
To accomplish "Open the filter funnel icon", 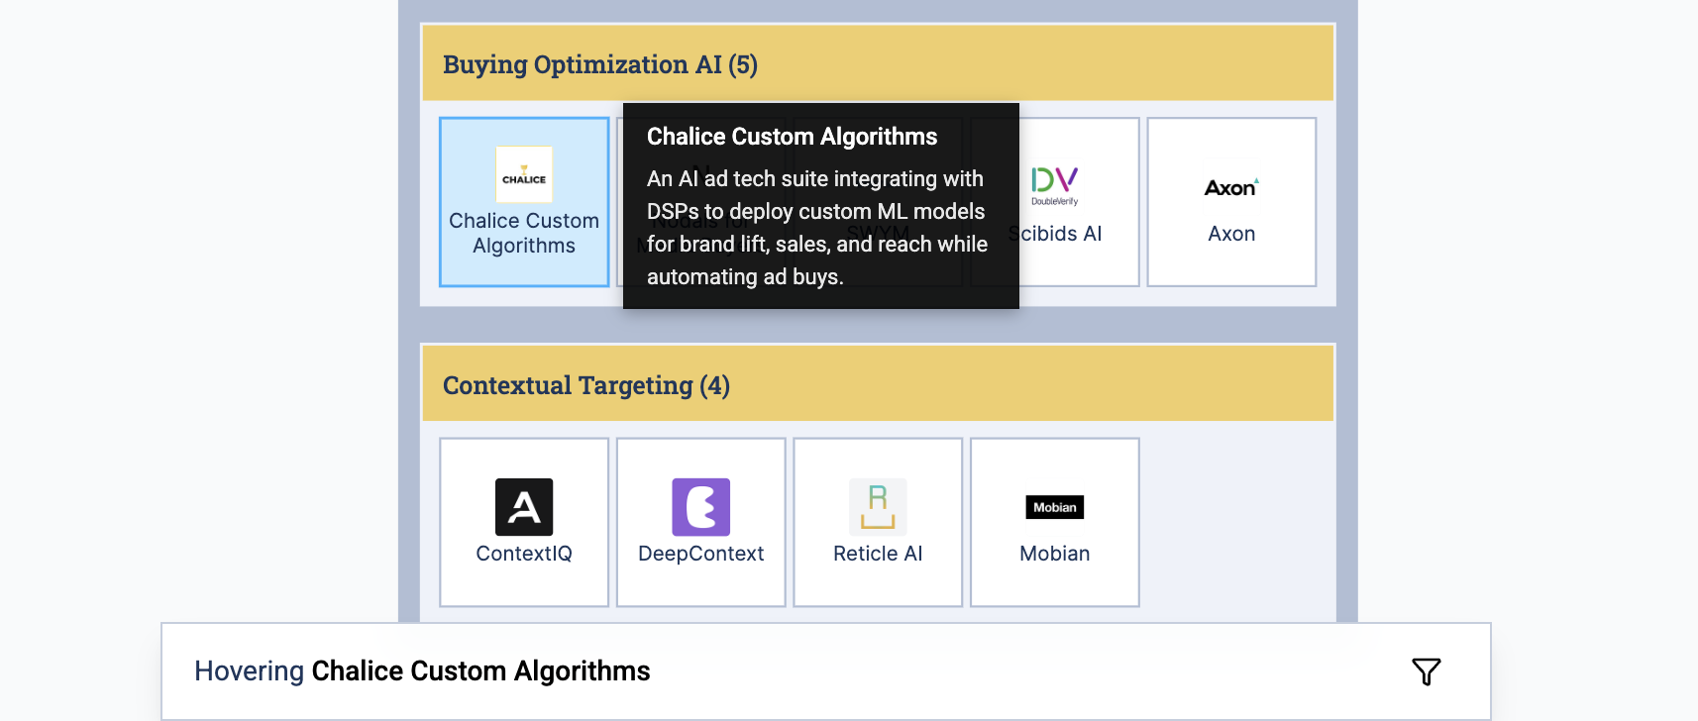I will coord(1427,671).
